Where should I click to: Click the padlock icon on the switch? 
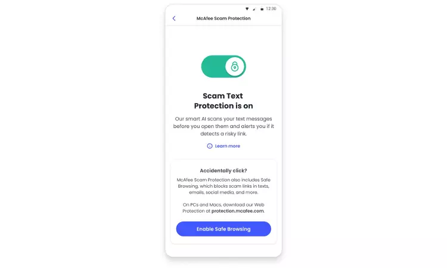click(x=235, y=67)
